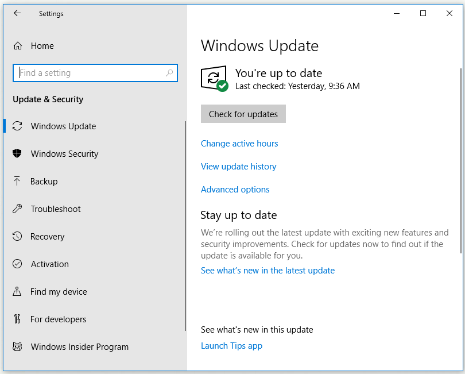Click the right content pane scrollbar
The width and height of the screenshot is (465, 374).
click(x=461, y=160)
